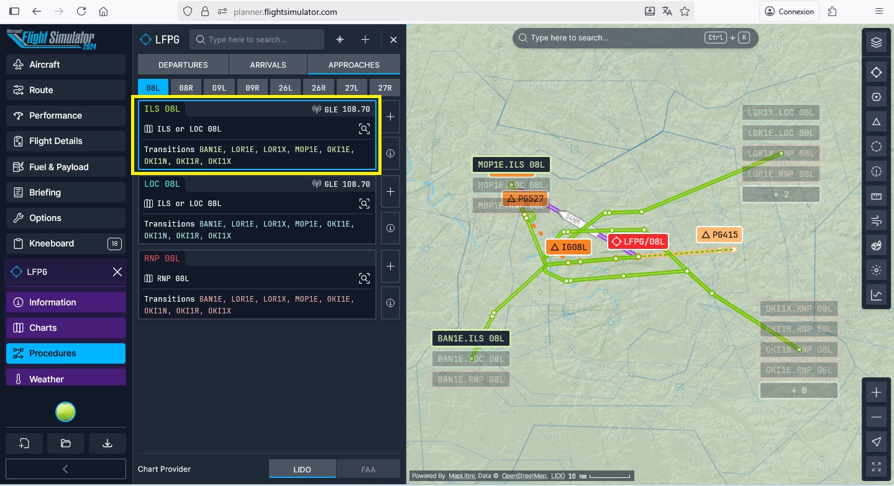Viewport: 894px width, 486px height.
Task: Preview the ILS 08L approach chart icon
Action: [x=364, y=129]
